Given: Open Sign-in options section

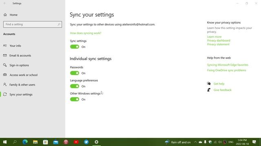Looking at the screenshot, I should pyautogui.click(x=19, y=65).
